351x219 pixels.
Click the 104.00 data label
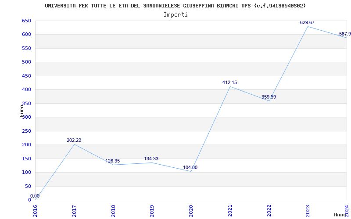190,167
